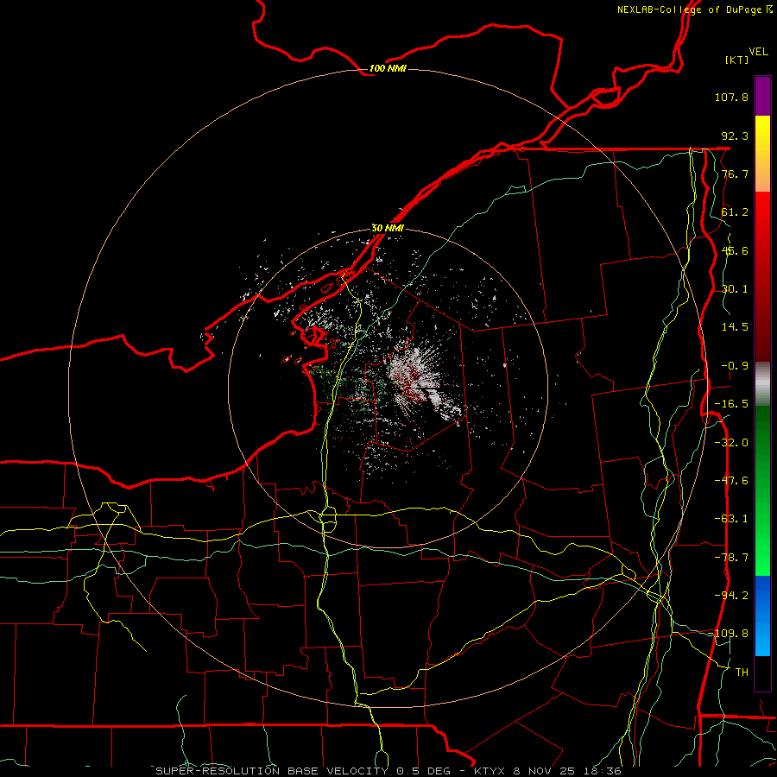
Task: Select the -47.6 legend value
Action: coord(731,481)
